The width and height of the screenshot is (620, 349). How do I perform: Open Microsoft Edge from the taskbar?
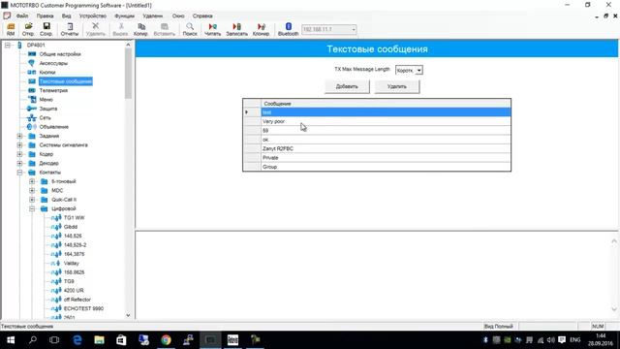77,340
